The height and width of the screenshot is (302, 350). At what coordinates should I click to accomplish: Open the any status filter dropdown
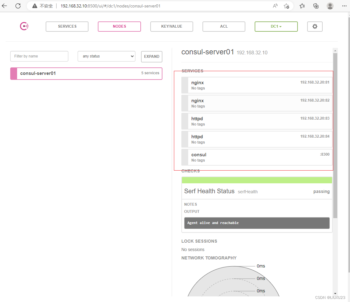[x=107, y=56]
